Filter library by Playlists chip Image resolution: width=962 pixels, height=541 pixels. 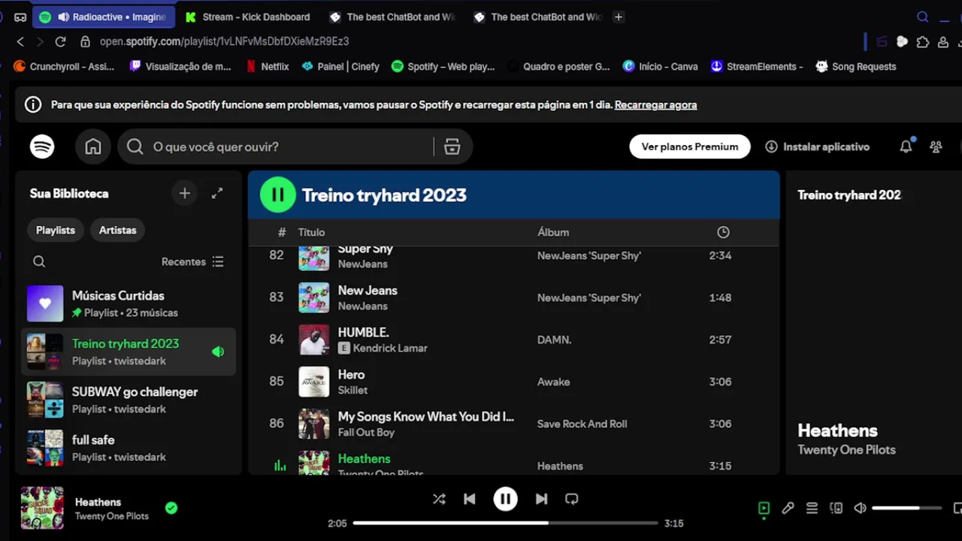56,230
